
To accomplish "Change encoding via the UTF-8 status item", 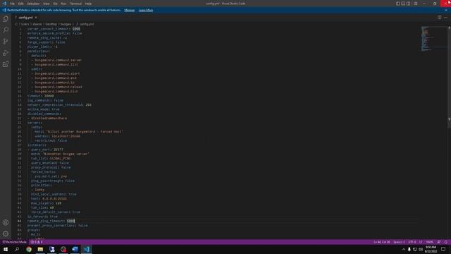I will tap(412, 242).
